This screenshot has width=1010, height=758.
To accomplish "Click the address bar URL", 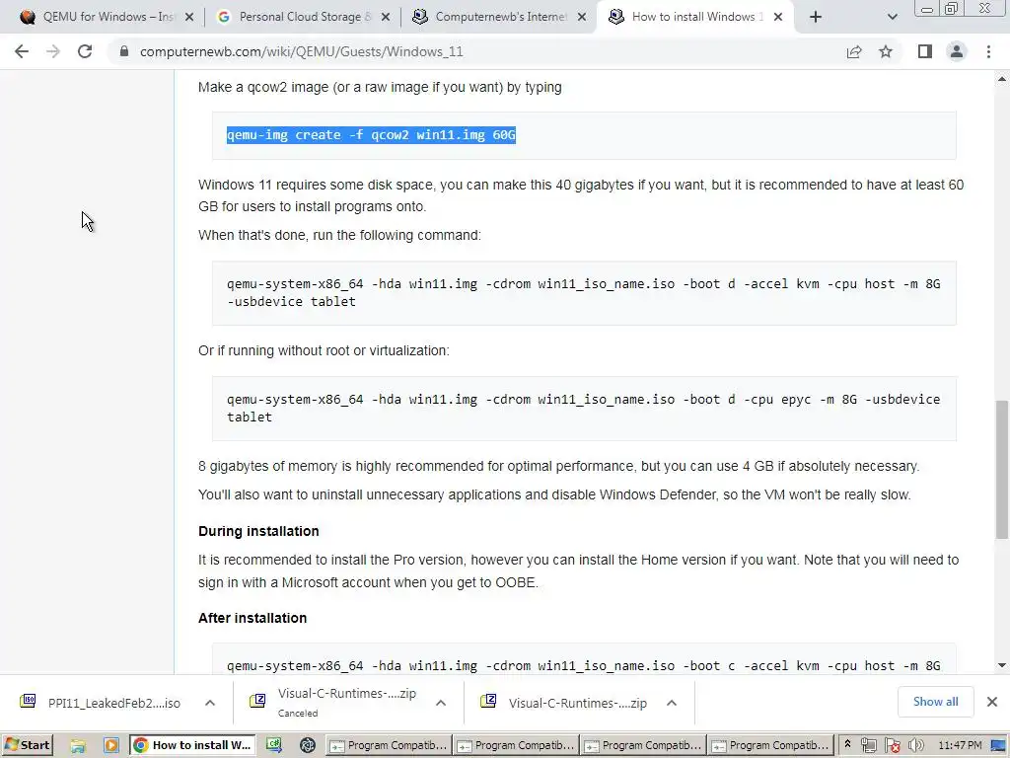I will click(x=302, y=51).
